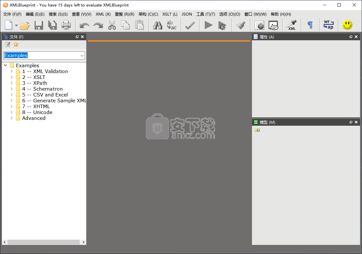The height and width of the screenshot is (254, 362).
Task: Close the 属性 (A) panel
Action: point(356,37)
